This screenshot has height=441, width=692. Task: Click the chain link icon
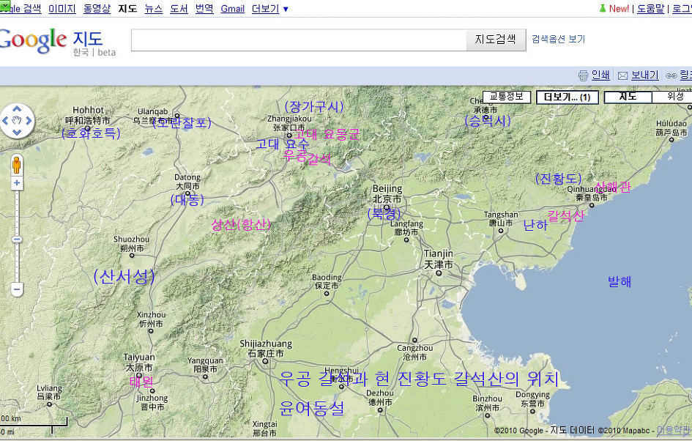coord(671,76)
